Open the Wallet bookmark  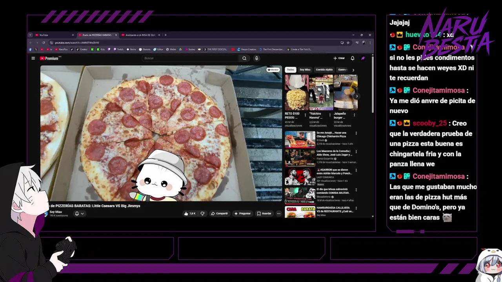click(x=171, y=49)
